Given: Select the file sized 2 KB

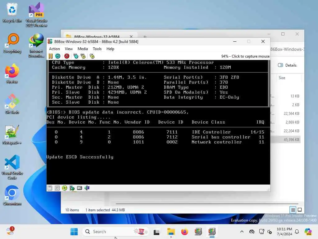Looking at the screenshot, I should click(285, 105).
